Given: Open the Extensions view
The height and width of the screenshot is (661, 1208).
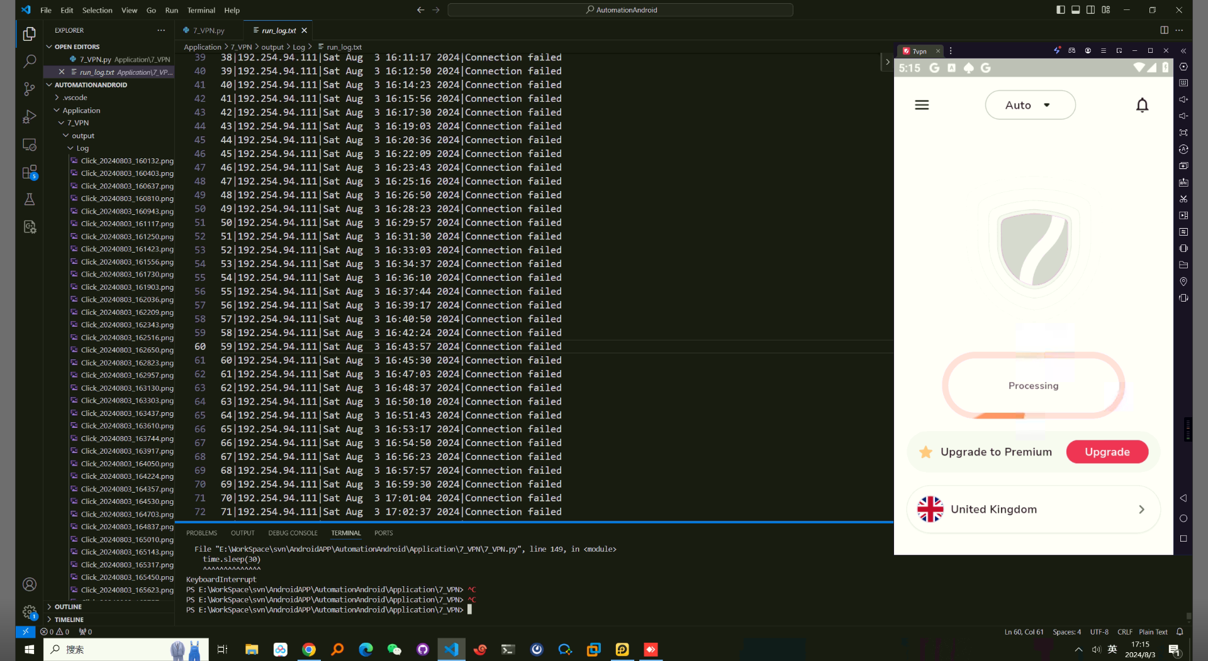Looking at the screenshot, I should tap(30, 172).
